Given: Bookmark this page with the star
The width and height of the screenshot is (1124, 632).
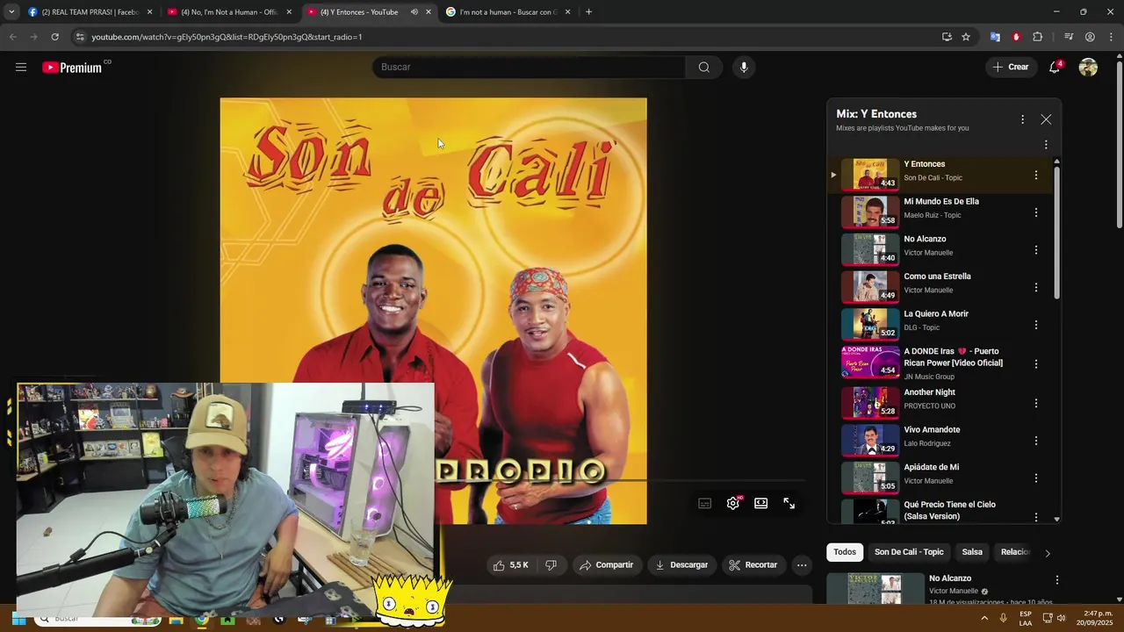Looking at the screenshot, I should coord(966,37).
